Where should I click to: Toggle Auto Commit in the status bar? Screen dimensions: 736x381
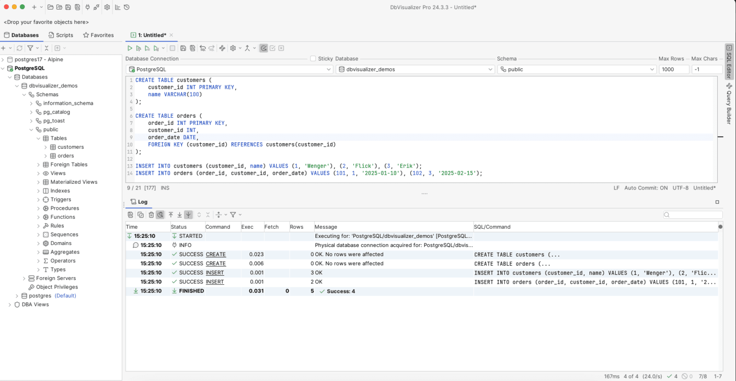tap(645, 188)
